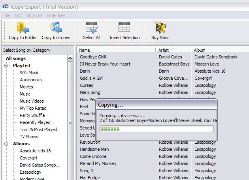Click the Invert Selection toolbar icon
Viewport: 249px width, 180px height.
click(124, 27)
